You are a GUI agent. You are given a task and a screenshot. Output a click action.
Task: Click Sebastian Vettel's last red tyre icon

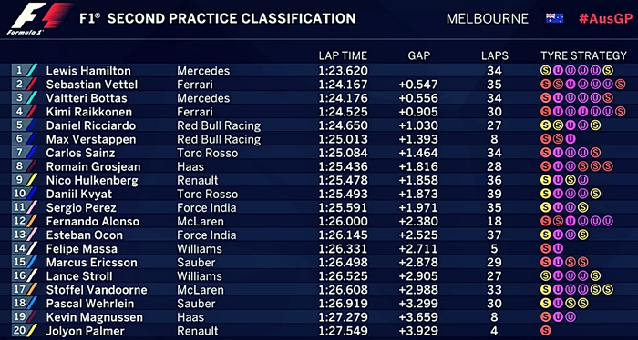click(x=620, y=85)
